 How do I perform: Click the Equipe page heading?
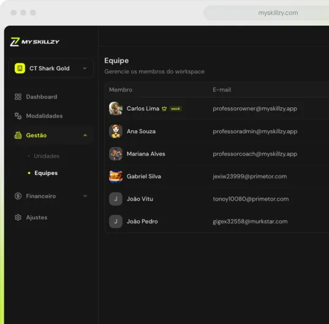point(116,61)
